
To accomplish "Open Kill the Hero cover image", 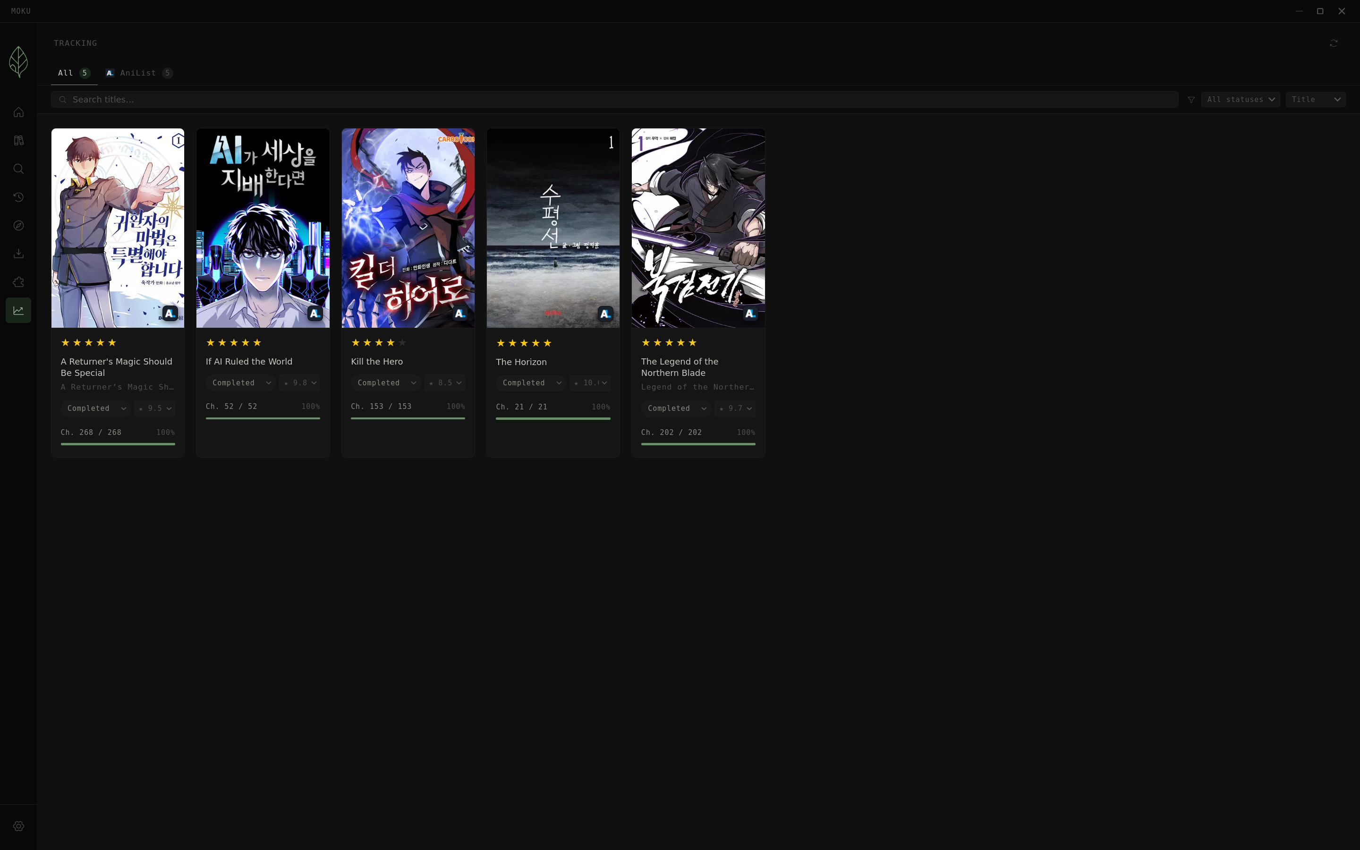I will pos(408,228).
